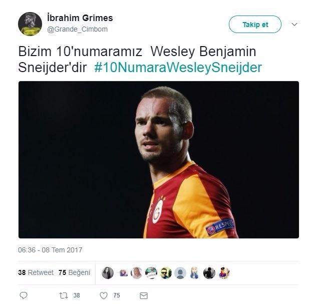Screen dimensions: 313x304
Task: Click the first liker avatar with dark hair
Action: pyautogui.click(x=108, y=272)
